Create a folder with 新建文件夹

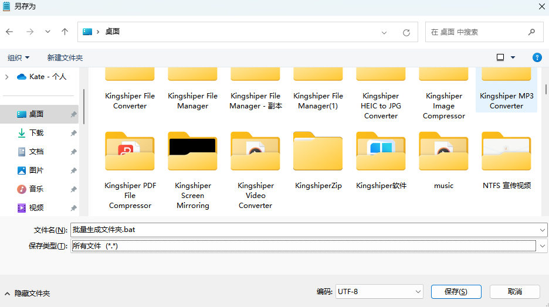(x=65, y=57)
